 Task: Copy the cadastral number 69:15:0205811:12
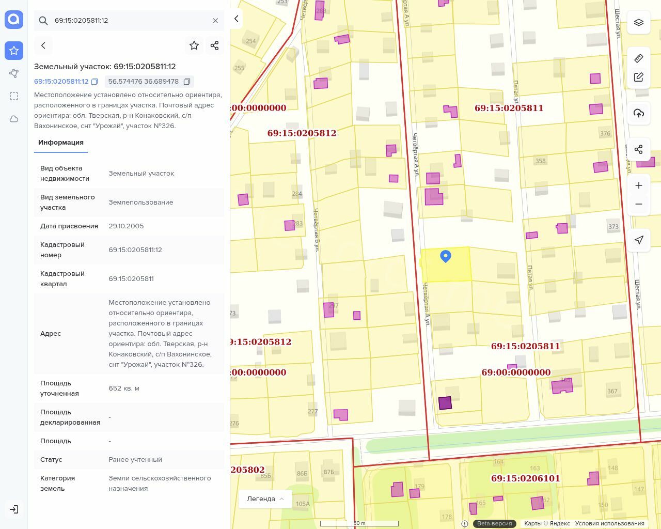click(x=95, y=82)
